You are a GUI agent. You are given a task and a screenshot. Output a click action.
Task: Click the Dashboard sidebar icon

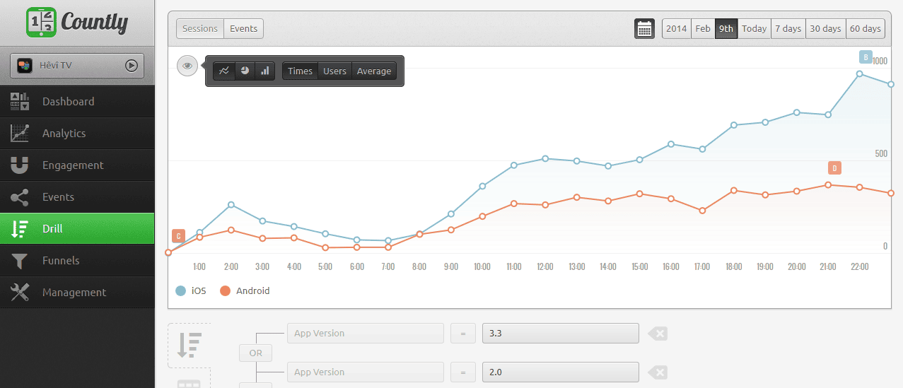tap(20, 102)
